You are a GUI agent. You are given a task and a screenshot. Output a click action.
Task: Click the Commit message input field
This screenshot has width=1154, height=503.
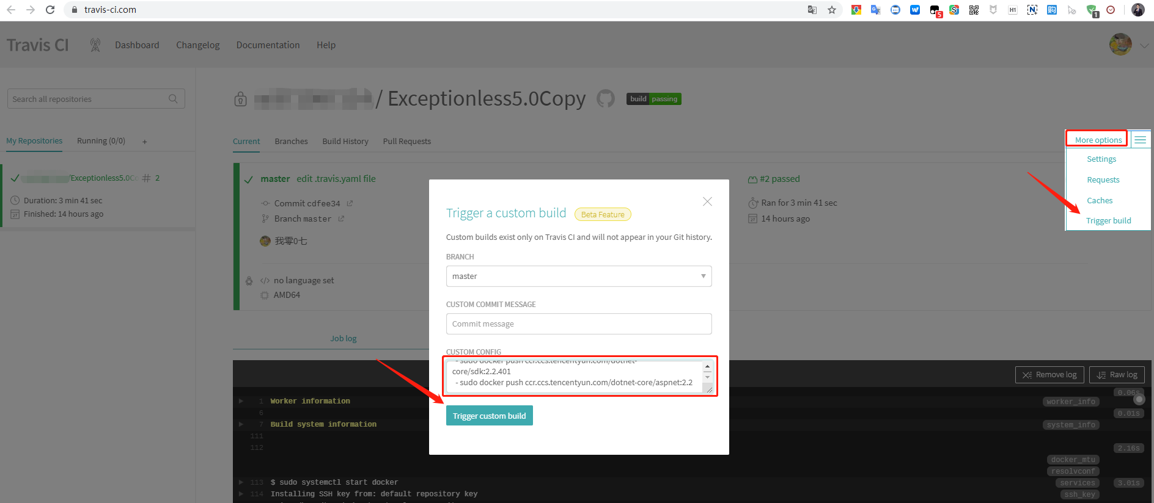click(578, 324)
